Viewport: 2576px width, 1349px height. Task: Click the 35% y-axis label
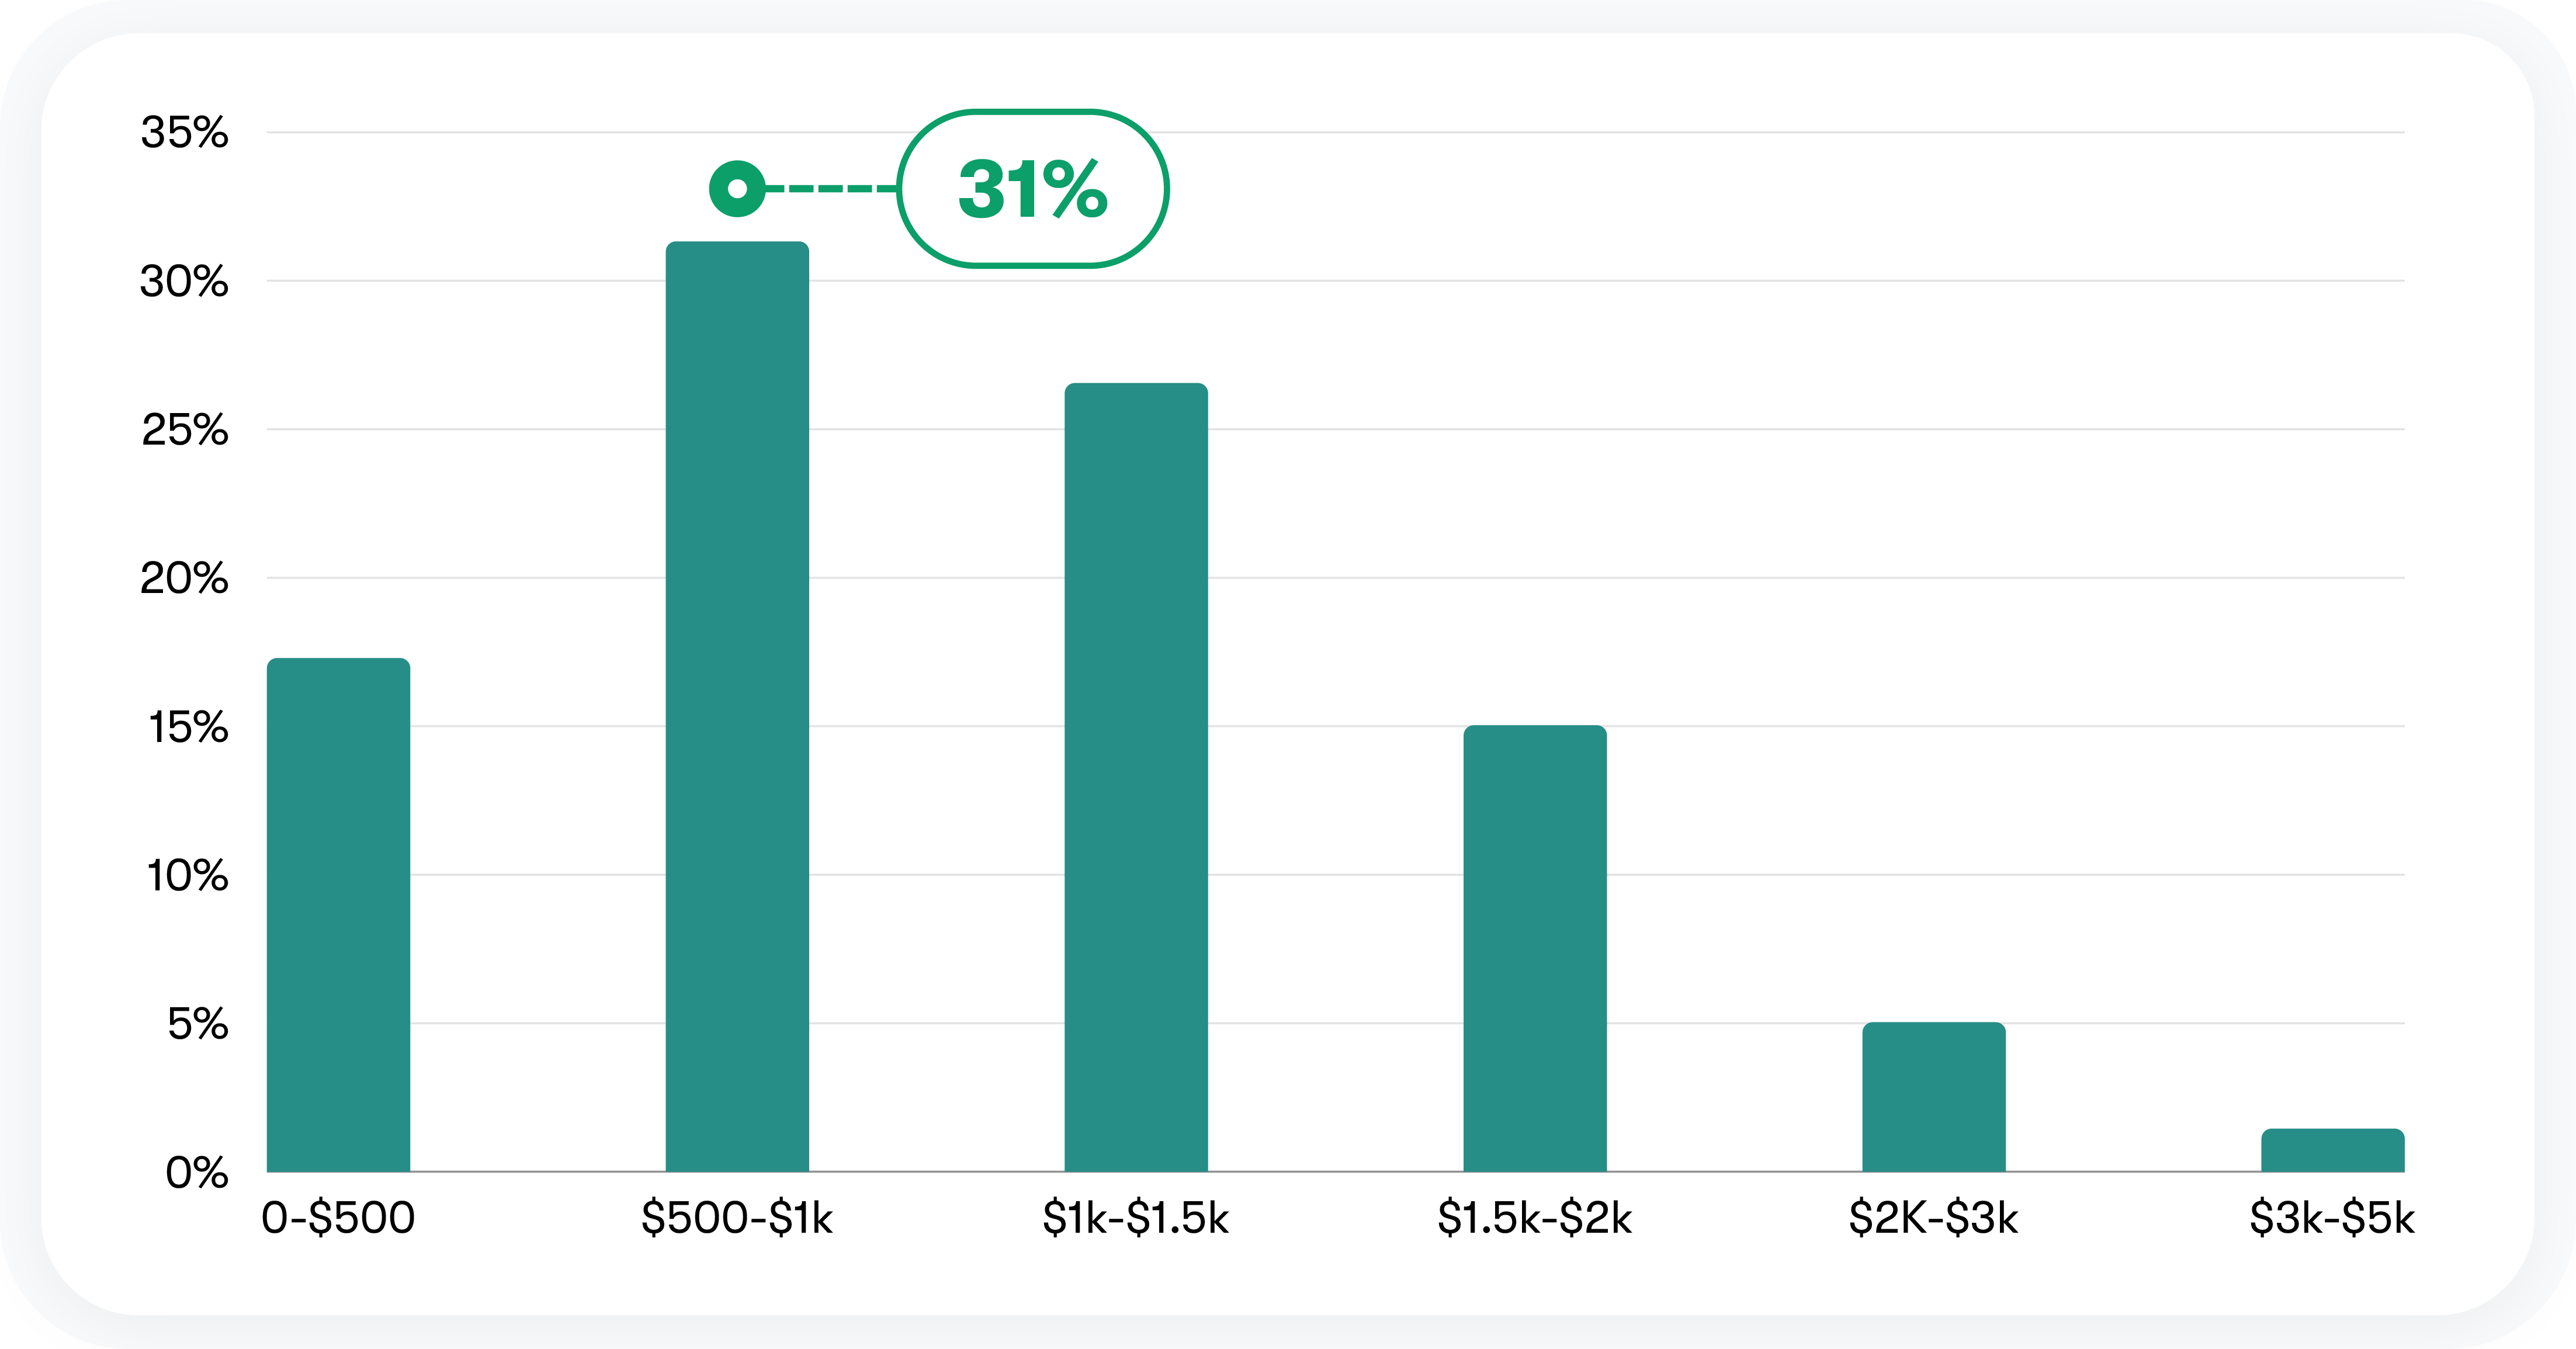pos(185,132)
